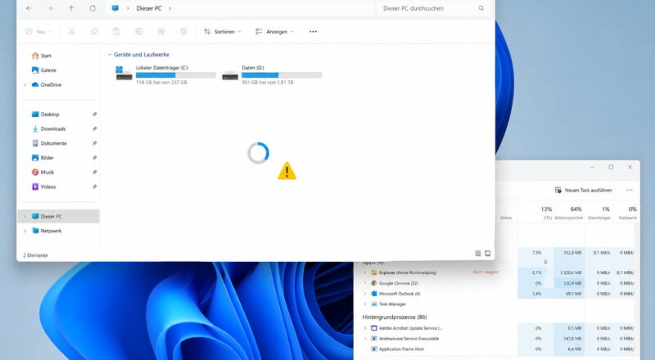The width and height of the screenshot is (655, 360).
Task: Open Videos in the Explorer sidebar
Action: (48, 187)
